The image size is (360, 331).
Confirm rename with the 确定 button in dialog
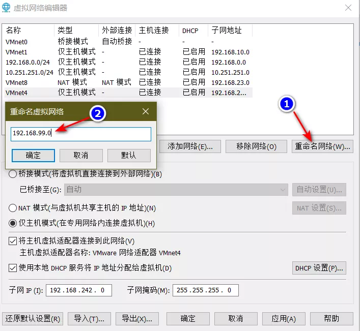click(x=33, y=155)
